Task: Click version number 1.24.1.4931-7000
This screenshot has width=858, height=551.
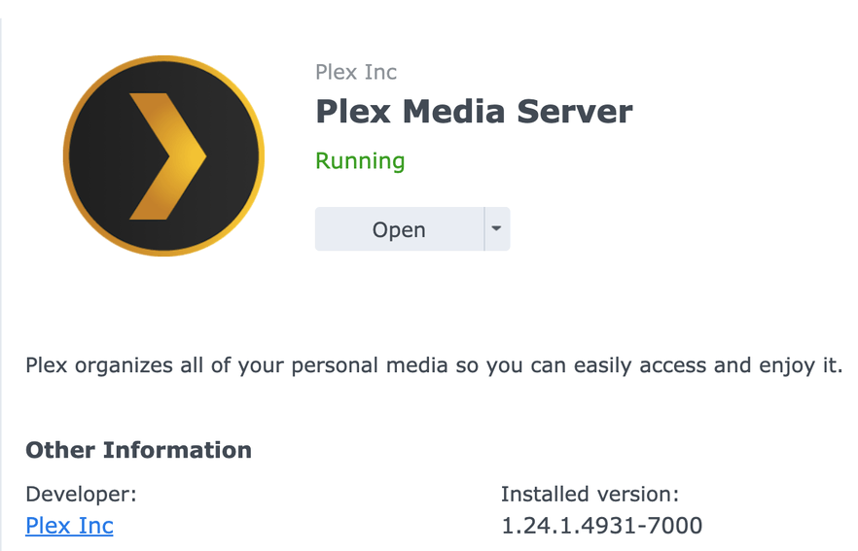Action: pyautogui.click(x=601, y=526)
